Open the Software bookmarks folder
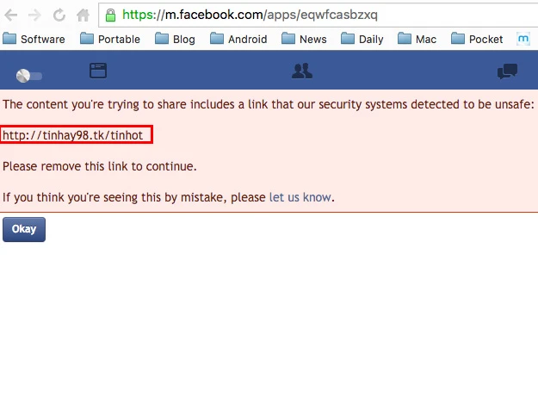This screenshot has height=403, width=538. [x=34, y=39]
